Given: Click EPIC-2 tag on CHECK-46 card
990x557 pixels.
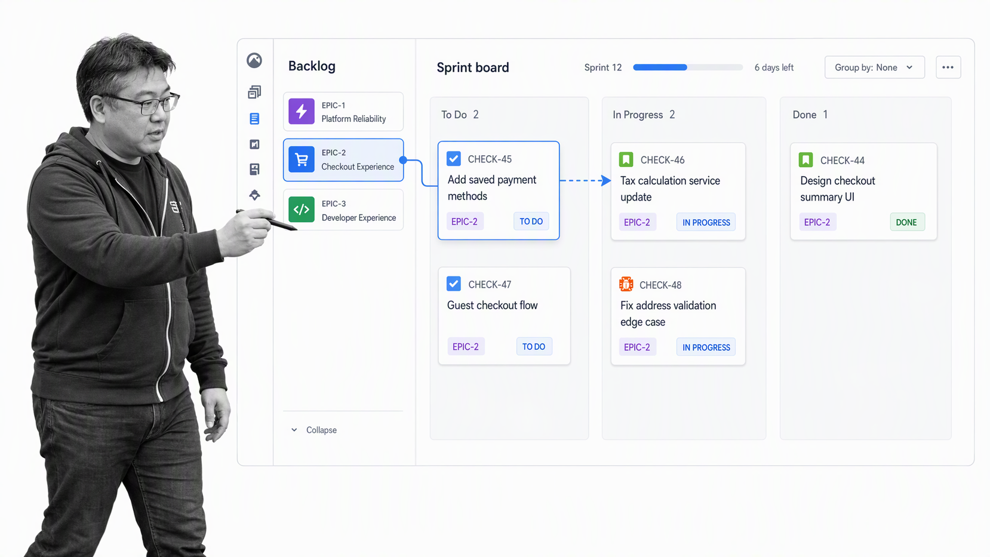Looking at the screenshot, I should [637, 222].
